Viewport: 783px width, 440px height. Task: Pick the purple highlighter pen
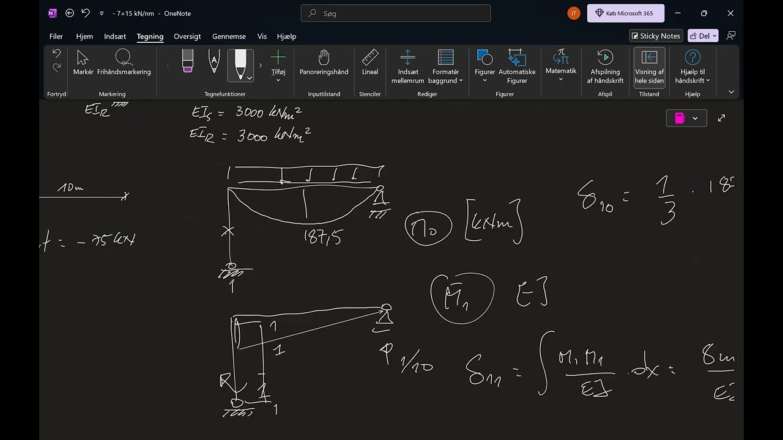pyautogui.click(x=188, y=61)
